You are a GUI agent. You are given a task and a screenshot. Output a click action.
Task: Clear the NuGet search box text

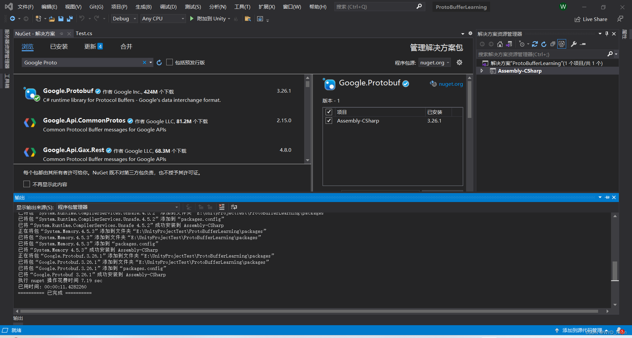coord(144,62)
